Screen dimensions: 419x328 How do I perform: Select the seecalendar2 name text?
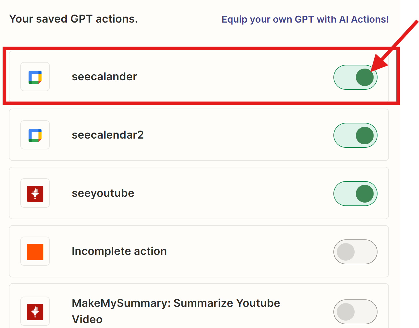[108, 135]
